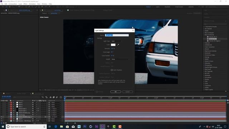
Task: Select the Libraries workspace
Action: click(191, 7)
